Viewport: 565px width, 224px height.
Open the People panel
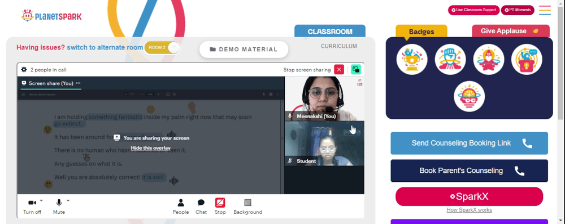click(x=181, y=207)
